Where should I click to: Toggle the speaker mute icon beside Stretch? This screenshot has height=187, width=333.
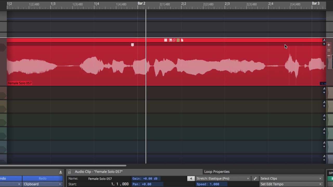[x=191, y=178]
